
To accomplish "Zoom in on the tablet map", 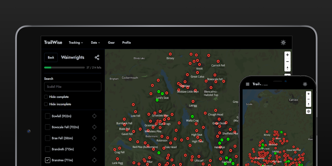I will [287, 54].
